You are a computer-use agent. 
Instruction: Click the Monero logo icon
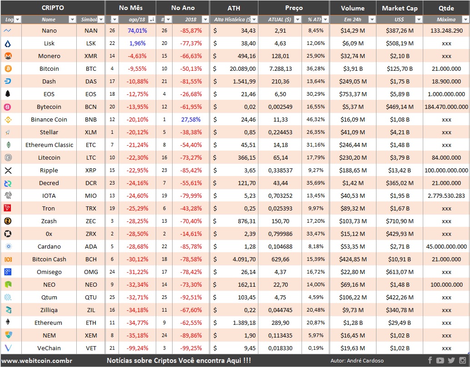pos(8,56)
